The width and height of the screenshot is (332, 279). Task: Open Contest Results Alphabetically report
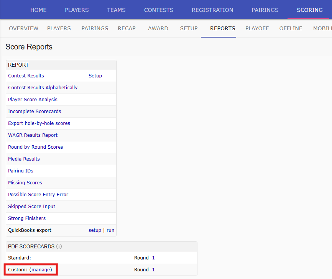tap(43, 88)
